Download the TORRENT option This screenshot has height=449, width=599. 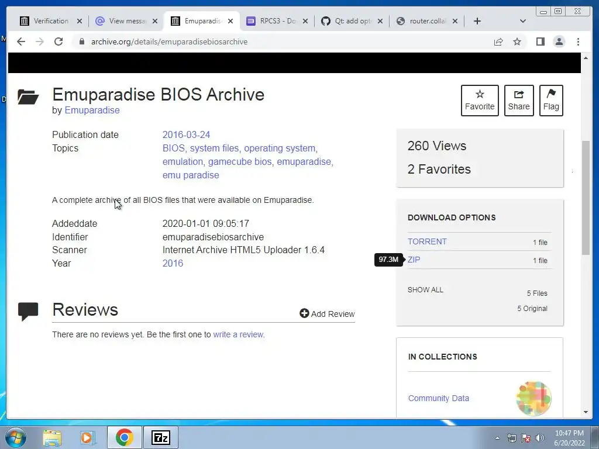click(x=427, y=241)
